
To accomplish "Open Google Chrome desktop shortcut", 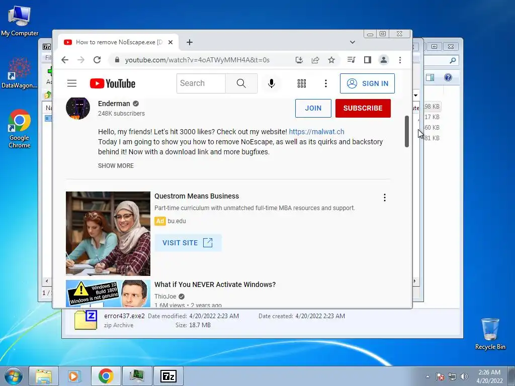I will (x=20, y=129).
